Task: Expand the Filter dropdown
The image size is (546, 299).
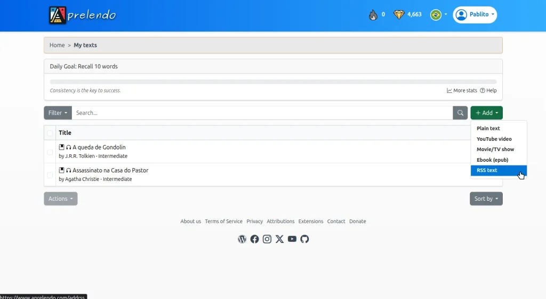Action: point(58,113)
